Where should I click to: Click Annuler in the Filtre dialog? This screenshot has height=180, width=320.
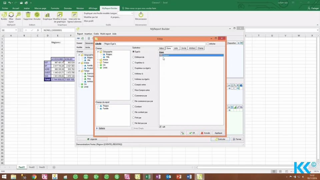click(205, 133)
